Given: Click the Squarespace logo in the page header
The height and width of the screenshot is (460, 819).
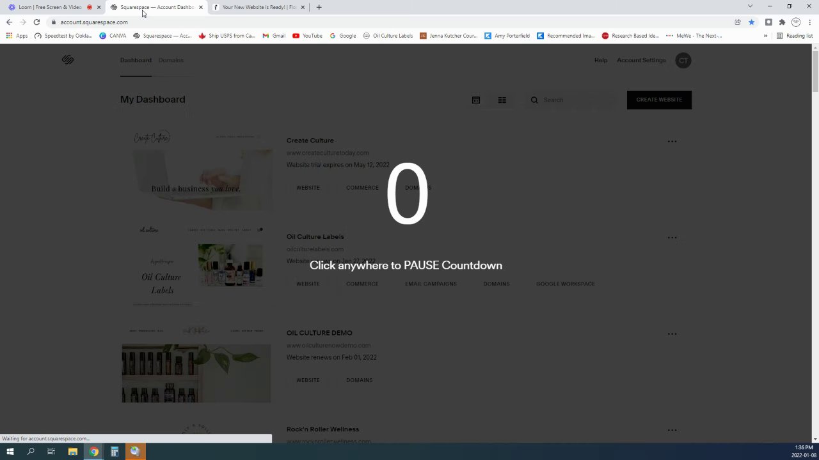Looking at the screenshot, I should tap(68, 60).
